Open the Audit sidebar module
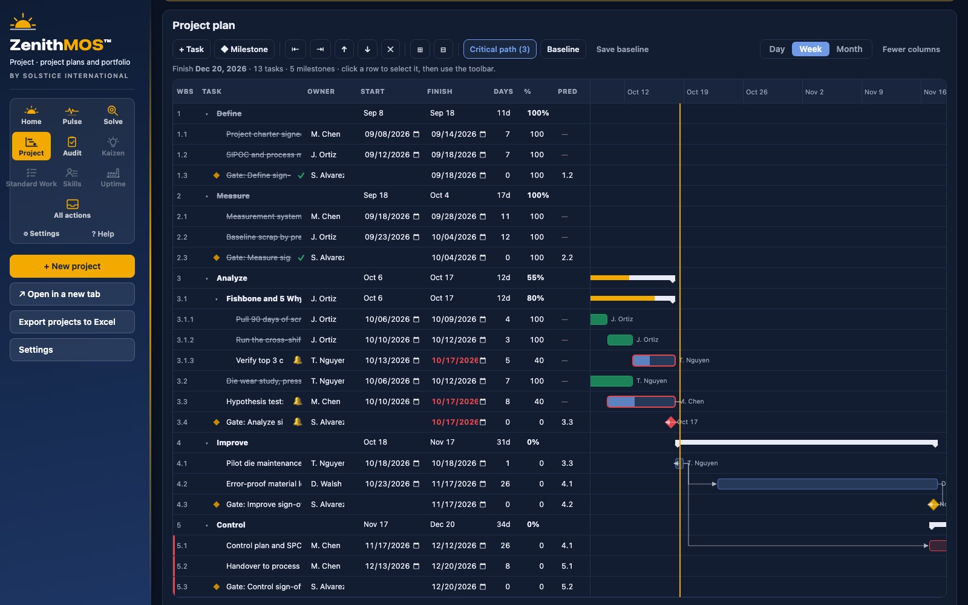This screenshot has height=605, width=968. click(x=72, y=146)
